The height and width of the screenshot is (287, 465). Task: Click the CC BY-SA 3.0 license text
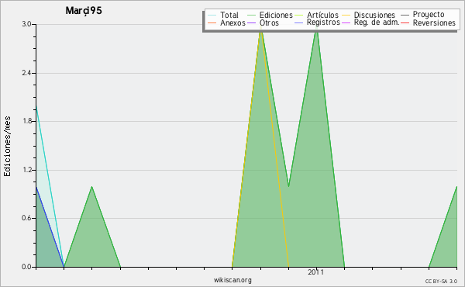point(441,281)
